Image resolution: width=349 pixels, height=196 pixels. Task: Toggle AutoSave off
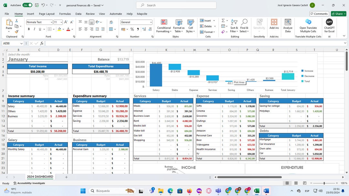[x=27, y=5]
